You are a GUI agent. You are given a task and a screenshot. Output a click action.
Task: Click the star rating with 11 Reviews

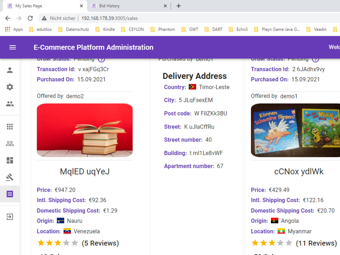[272, 243]
